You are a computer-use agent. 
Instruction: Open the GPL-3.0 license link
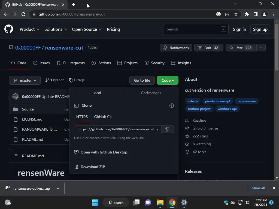click(x=205, y=128)
